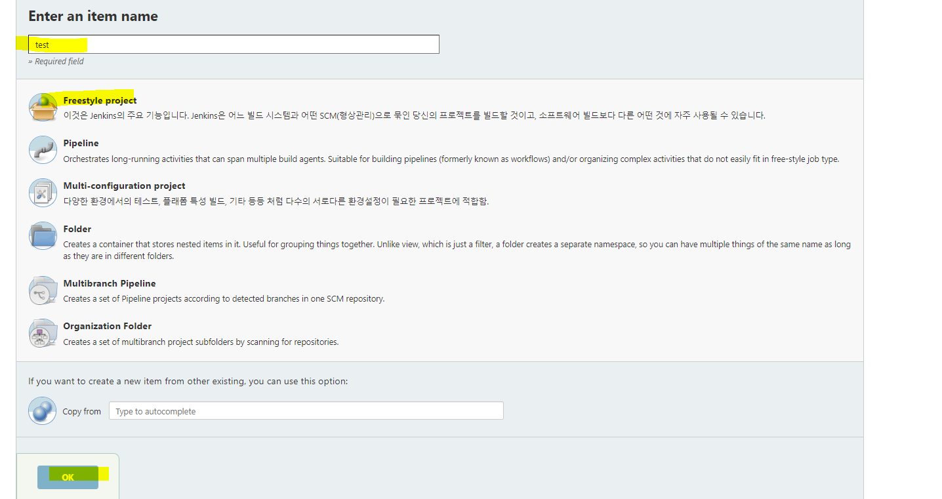Click the Folder description about nested items
This screenshot has width=942, height=499.
coord(457,250)
